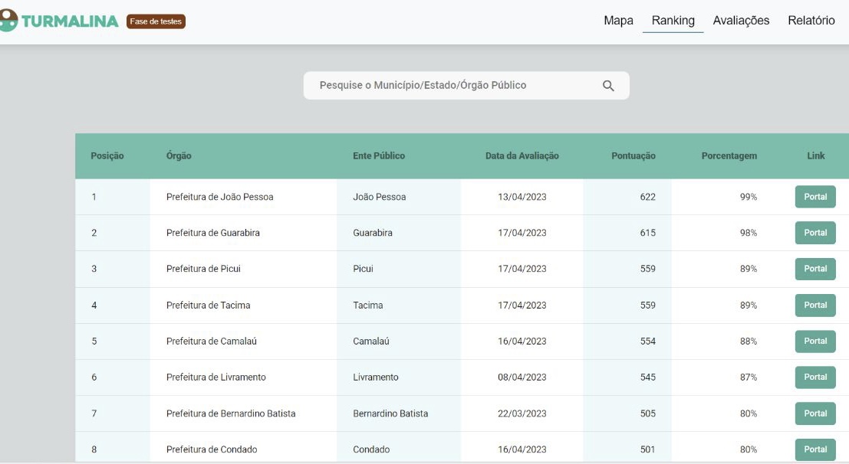Click the magnifying glass search icon
Viewport: 849px width, 464px height.
pos(608,86)
